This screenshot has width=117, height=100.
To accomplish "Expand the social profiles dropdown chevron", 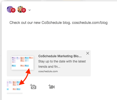I will click(x=30, y=10).
